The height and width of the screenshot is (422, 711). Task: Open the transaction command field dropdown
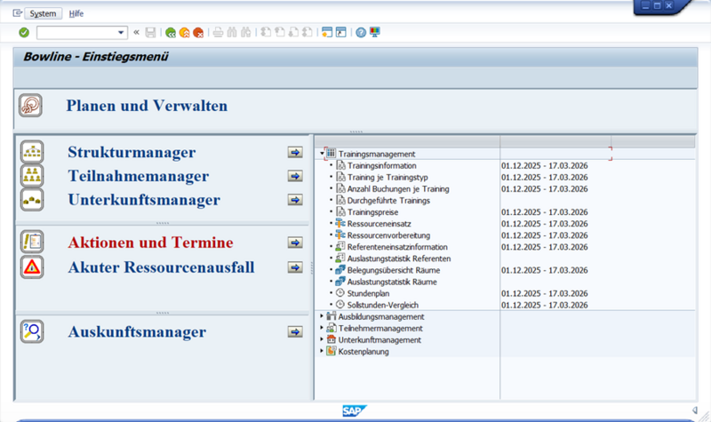[x=121, y=33]
